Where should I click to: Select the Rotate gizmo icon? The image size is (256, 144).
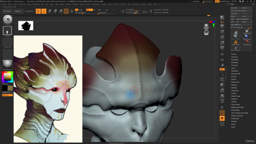pos(60,11)
